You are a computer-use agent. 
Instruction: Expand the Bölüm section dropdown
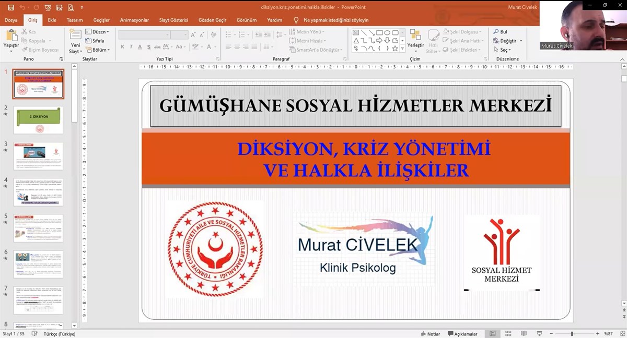pos(98,50)
